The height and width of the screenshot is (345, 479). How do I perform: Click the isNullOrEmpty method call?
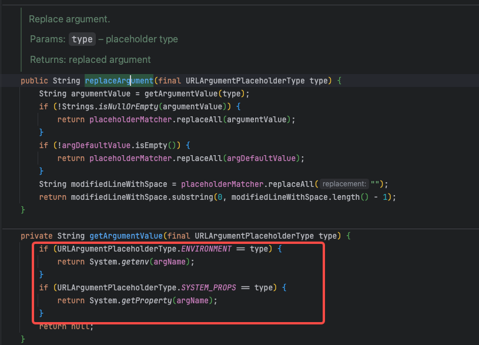click(128, 106)
